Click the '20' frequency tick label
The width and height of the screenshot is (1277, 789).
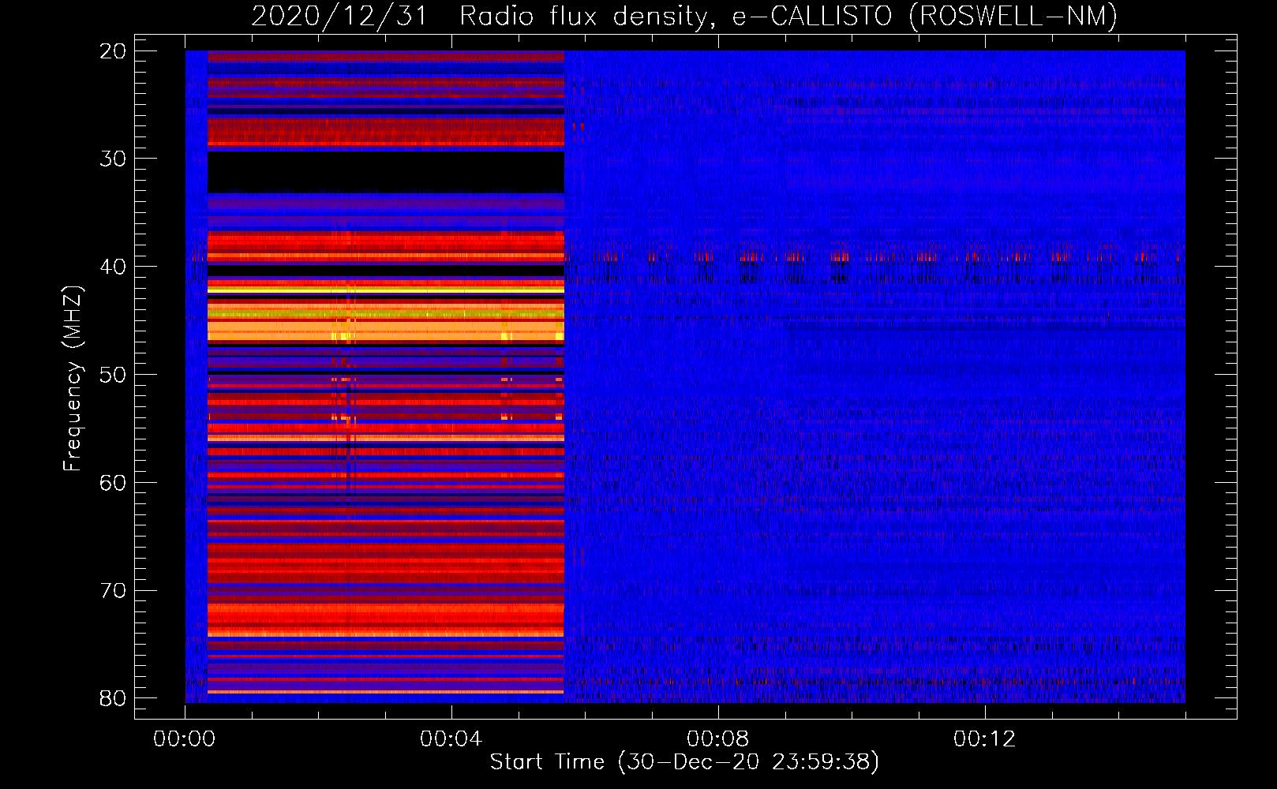click(x=113, y=51)
